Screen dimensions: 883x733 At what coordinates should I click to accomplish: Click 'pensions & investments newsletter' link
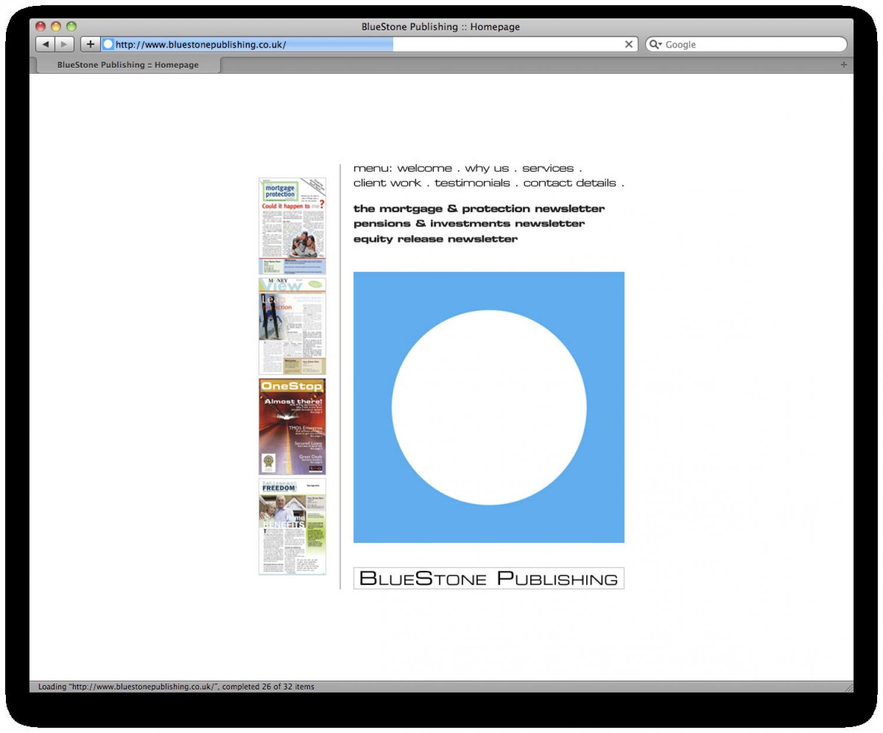(469, 224)
